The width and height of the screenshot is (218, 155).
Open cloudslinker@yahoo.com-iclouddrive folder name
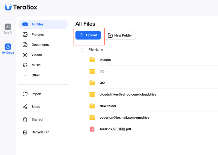pyautogui.click(x=128, y=94)
